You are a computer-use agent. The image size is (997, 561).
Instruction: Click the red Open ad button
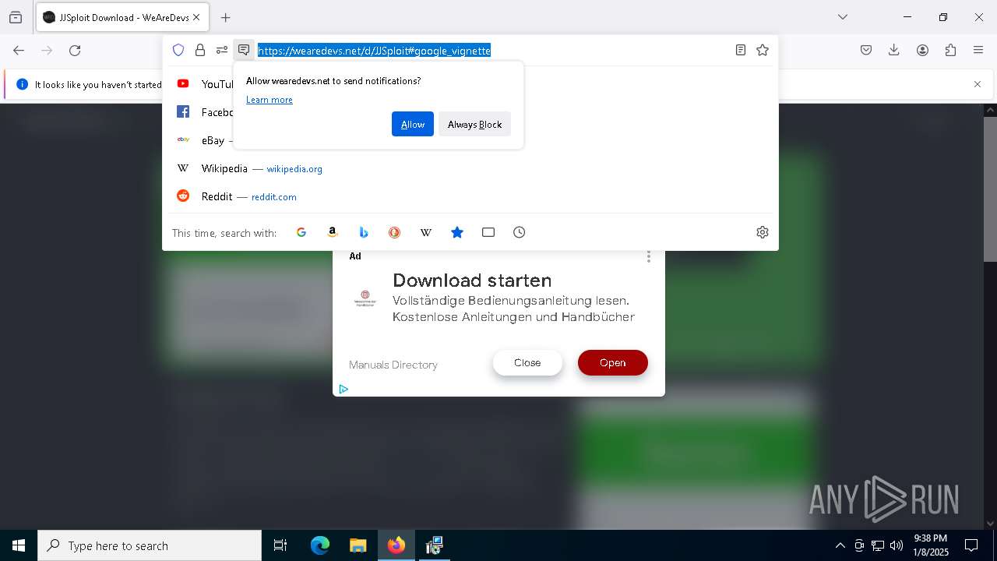pos(613,362)
